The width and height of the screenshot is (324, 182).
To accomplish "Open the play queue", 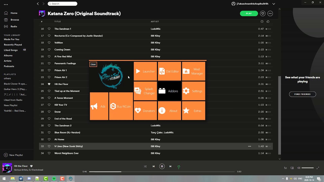I will 286,168.
